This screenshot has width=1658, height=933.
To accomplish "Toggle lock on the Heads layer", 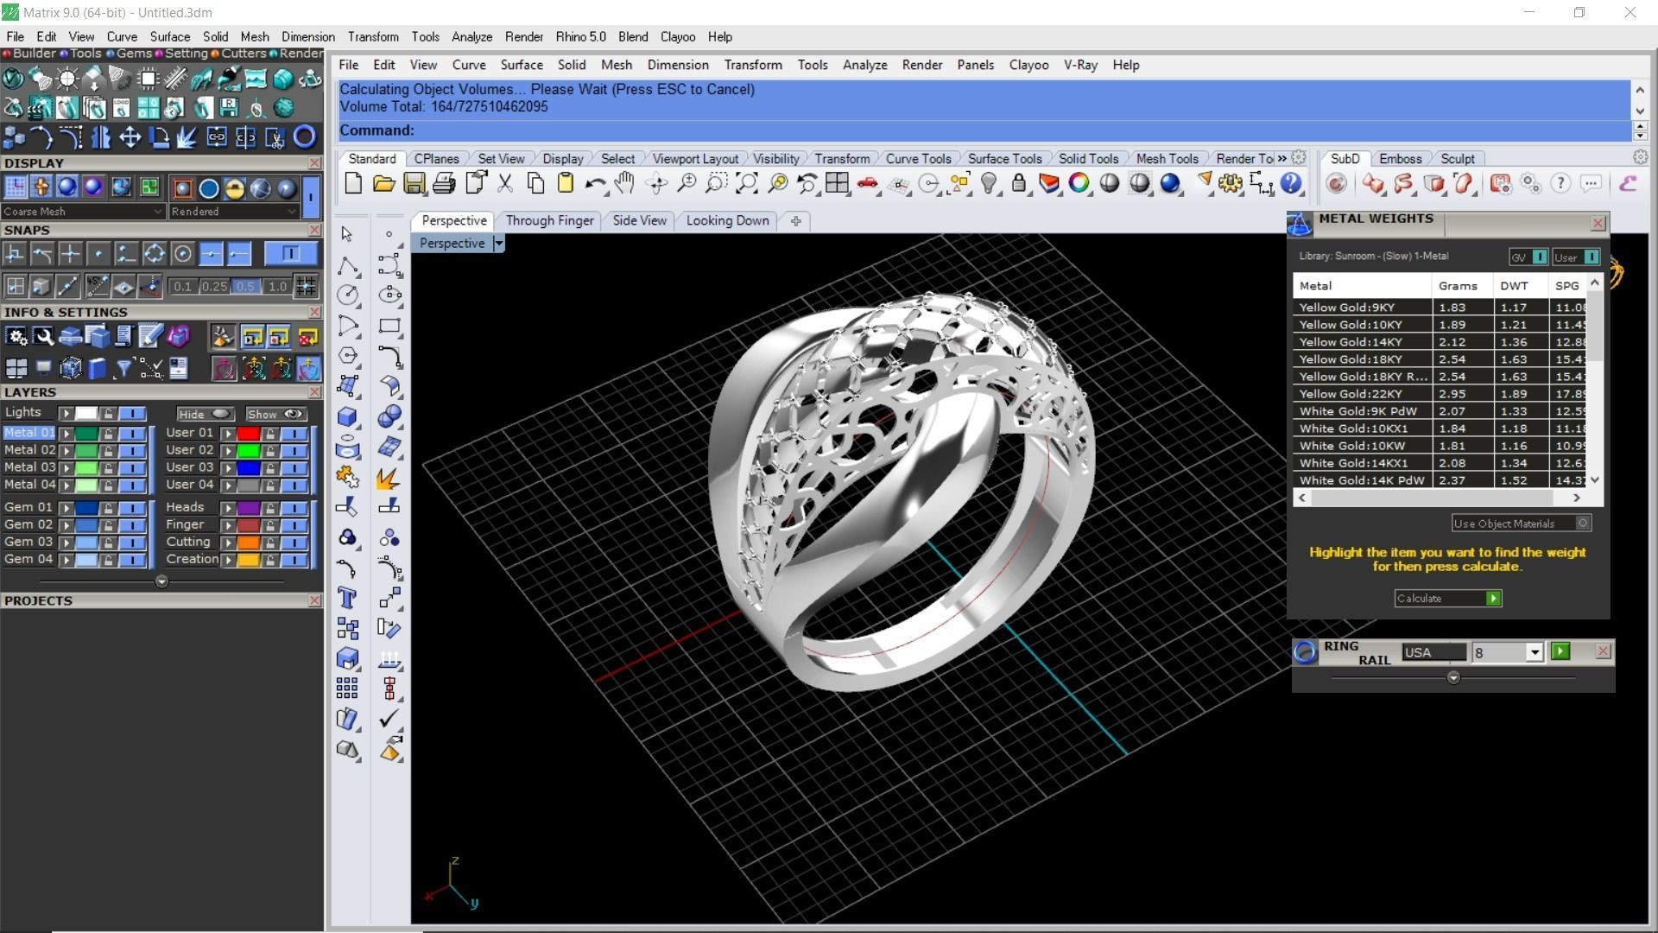I will (270, 508).
